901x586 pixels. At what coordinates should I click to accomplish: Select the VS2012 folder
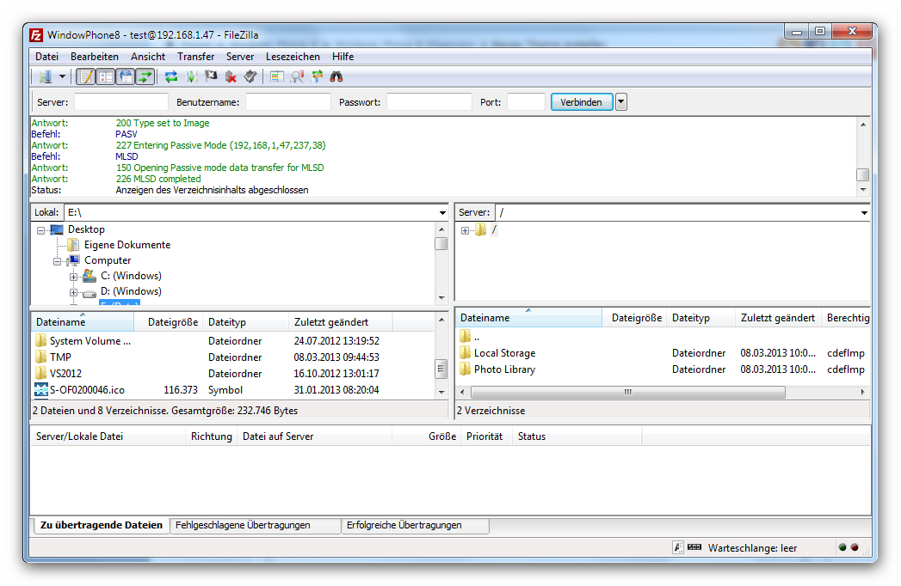pos(65,373)
